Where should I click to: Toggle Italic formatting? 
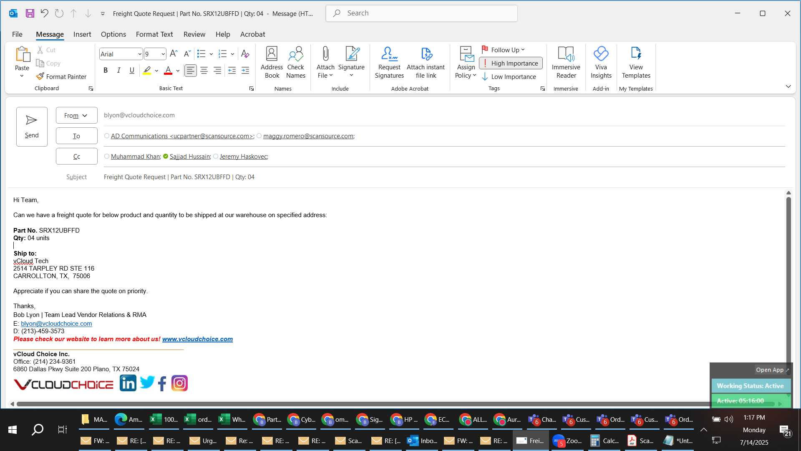pyautogui.click(x=119, y=71)
